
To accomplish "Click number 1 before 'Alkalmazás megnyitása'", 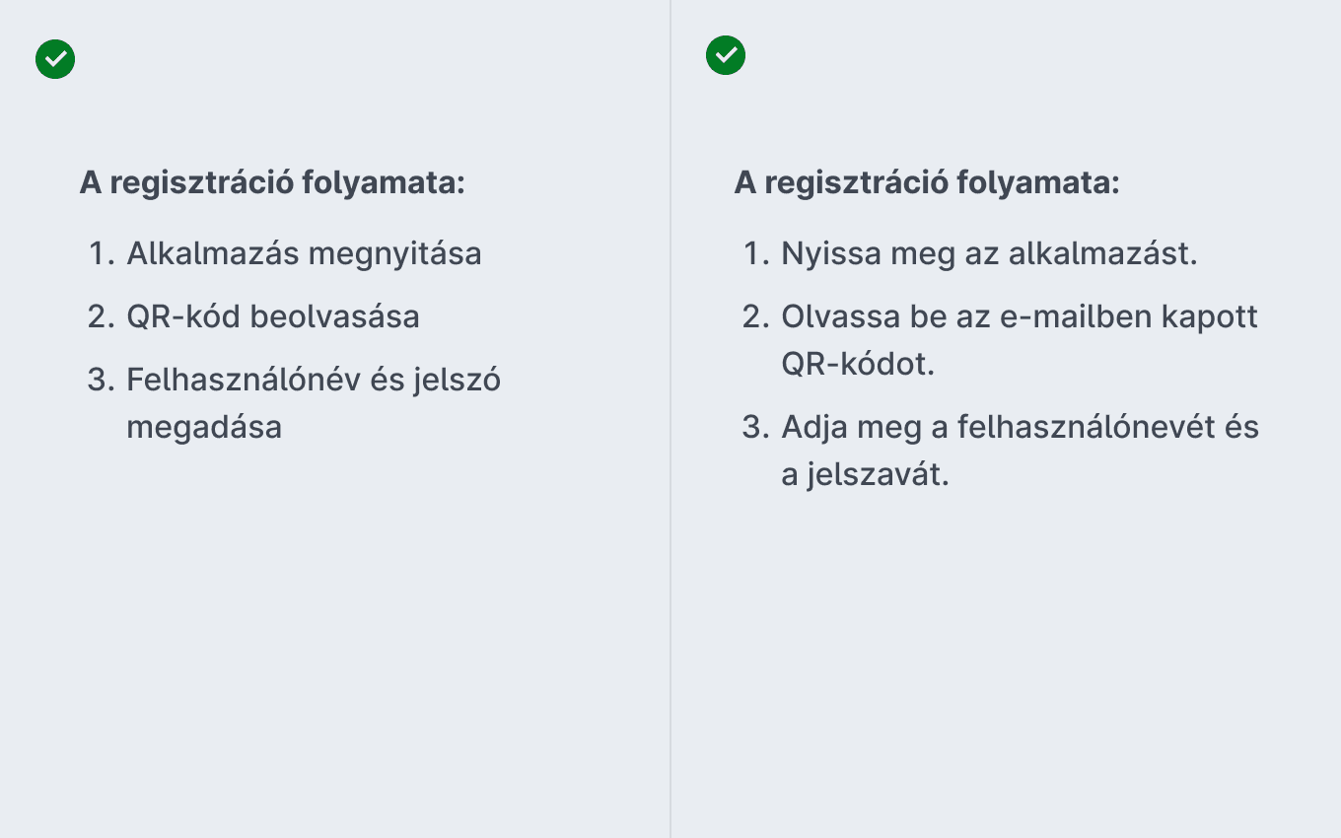I will [103, 253].
